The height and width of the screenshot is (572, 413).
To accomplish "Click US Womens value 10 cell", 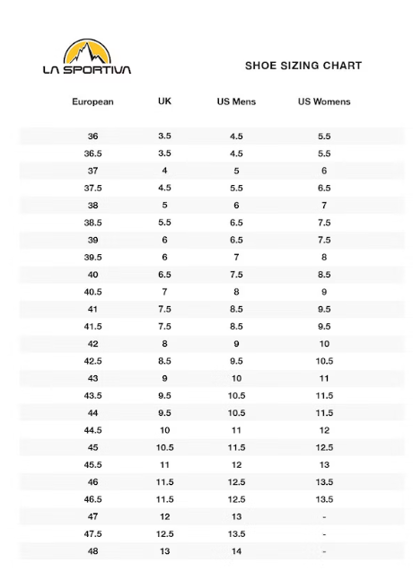I will pyautogui.click(x=324, y=344).
